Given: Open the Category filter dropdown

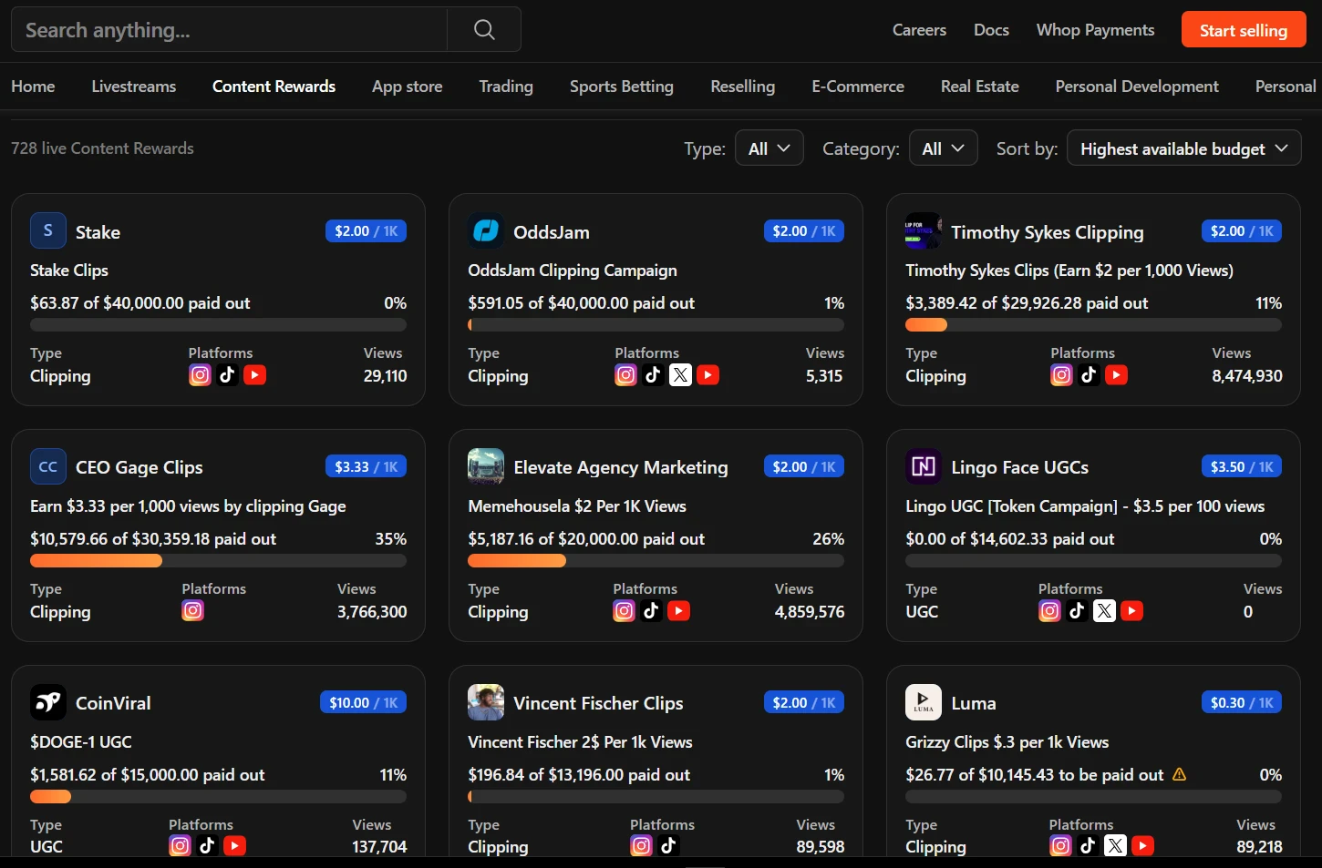Looking at the screenshot, I should click(943, 148).
